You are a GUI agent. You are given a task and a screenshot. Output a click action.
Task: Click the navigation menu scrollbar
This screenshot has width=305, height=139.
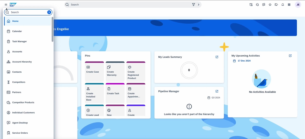click(x=52, y=29)
